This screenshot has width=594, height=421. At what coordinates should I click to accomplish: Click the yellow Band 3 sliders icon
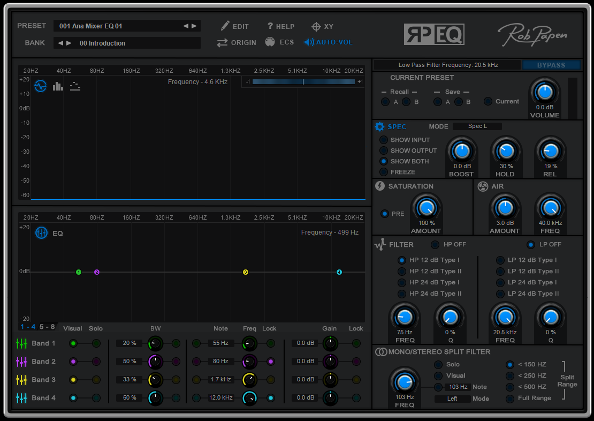click(x=21, y=380)
